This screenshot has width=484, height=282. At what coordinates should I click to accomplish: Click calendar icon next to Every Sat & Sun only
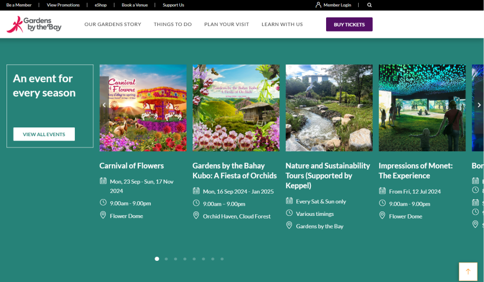pos(289,201)
